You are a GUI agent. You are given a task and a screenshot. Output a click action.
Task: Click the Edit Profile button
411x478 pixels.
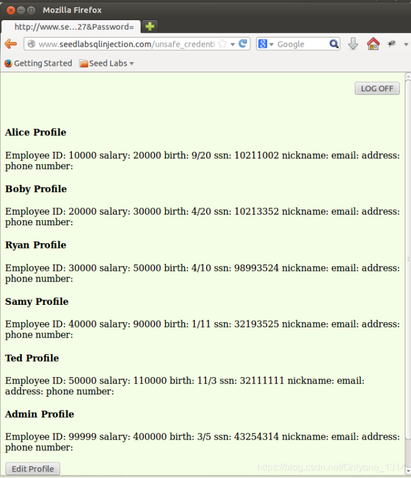tap(33, 469)
